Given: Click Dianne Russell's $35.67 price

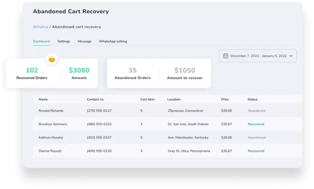Looking at the screenshot, I should [x=226, y=151].
